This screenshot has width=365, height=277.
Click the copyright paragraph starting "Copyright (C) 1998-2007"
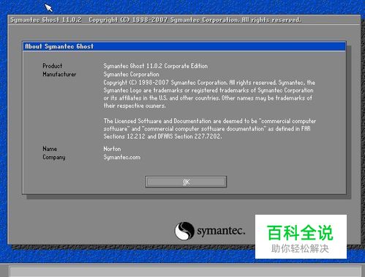[x=209, y=94]
